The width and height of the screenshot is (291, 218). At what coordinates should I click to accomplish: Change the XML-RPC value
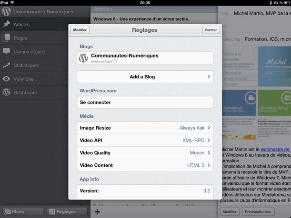(x=193, y=140)
